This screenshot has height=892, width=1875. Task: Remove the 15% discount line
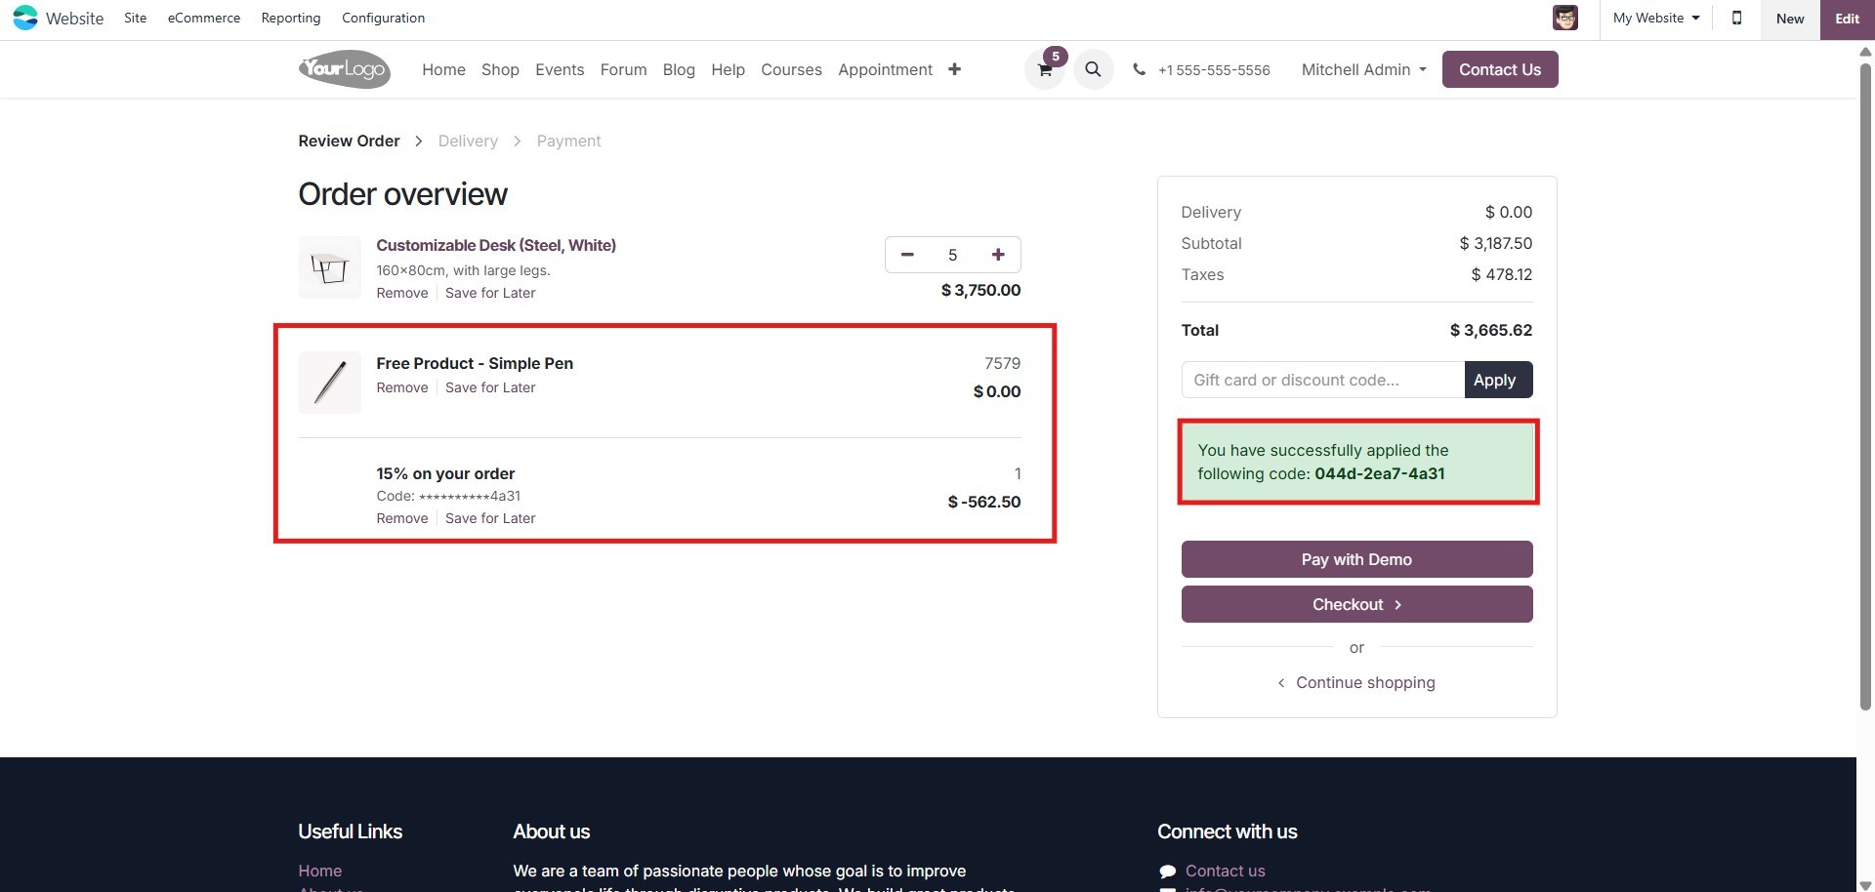coord(402,518)
